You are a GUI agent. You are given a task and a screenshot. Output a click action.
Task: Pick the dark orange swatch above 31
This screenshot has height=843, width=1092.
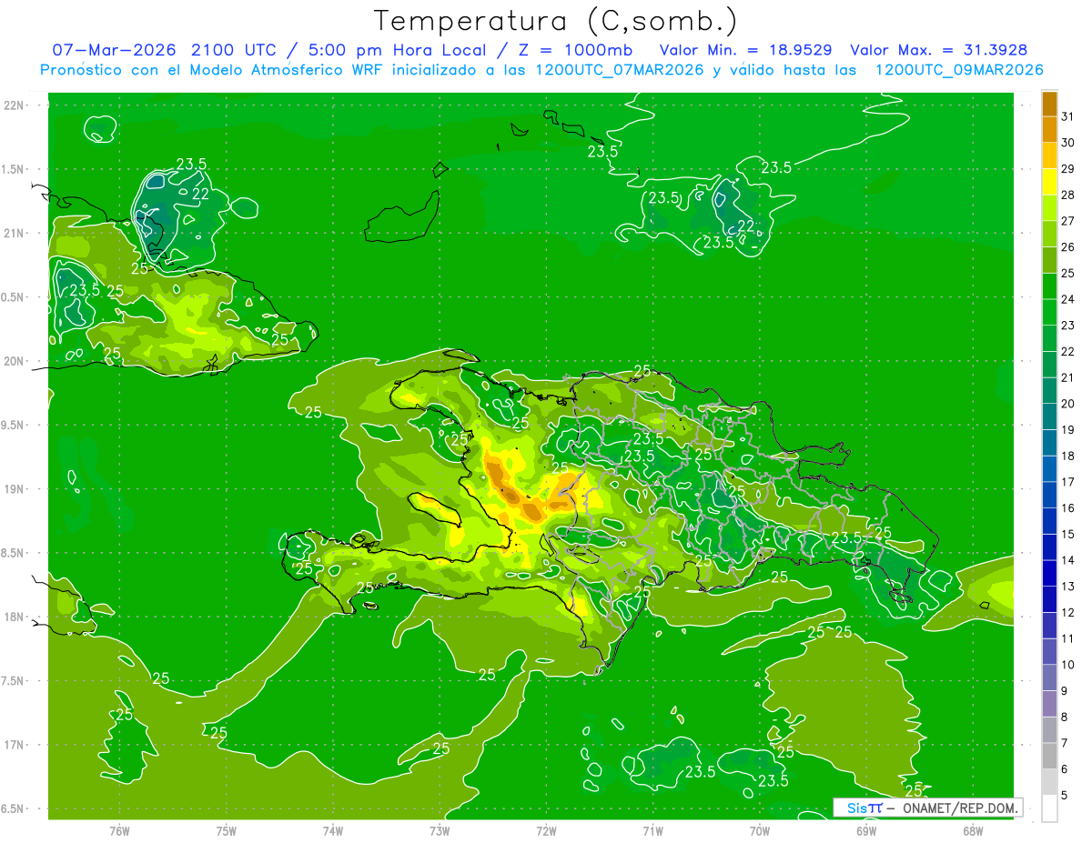pos(1049,104)
